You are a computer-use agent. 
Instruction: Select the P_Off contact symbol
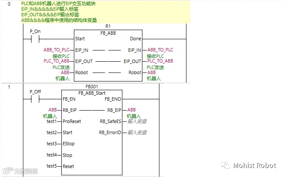coord(35,99)
